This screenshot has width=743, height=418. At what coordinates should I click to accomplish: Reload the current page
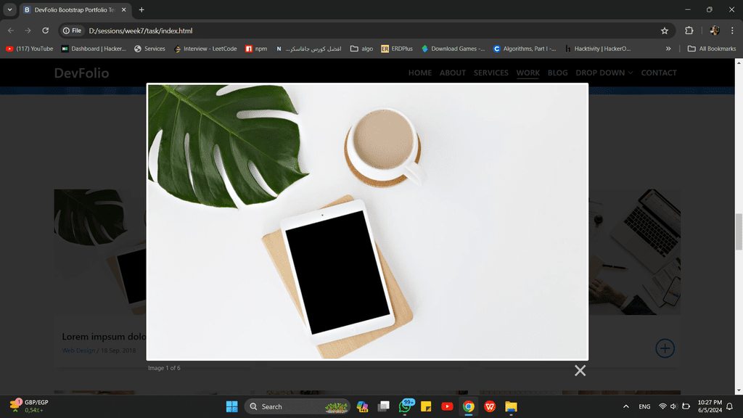click(x=46, y=30)
